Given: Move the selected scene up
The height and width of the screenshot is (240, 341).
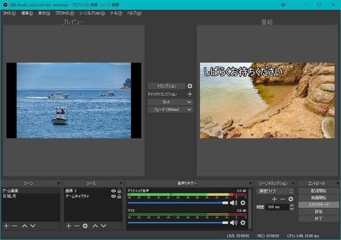Looking at the screenshot, I should click(x=24, y=226).
